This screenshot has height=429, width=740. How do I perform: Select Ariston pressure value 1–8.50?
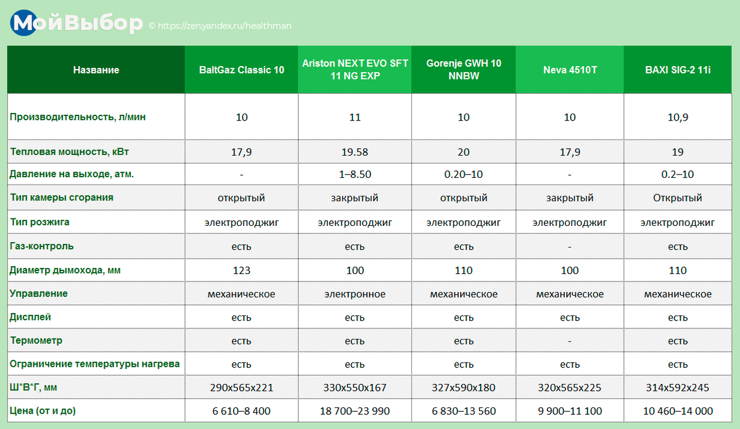point(355,175)
